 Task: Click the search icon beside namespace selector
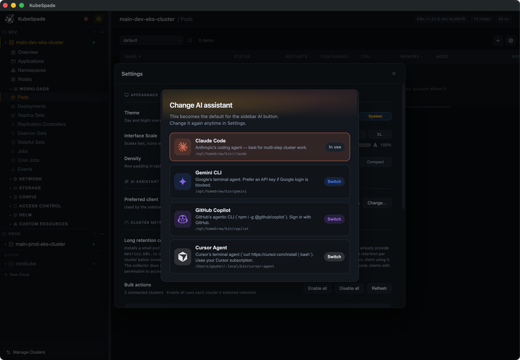(190, 40)
